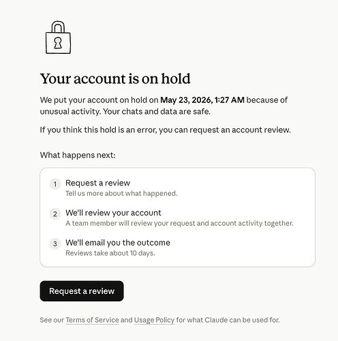
Task: Click the 'Request a review' step title
Action: coord(97,183)
